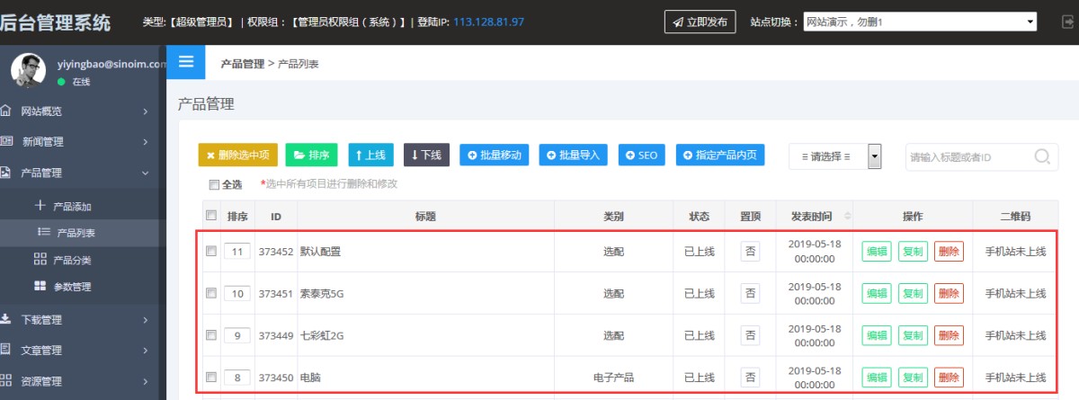Click the 批量导入 button
The image size is (1079, 400).
574,155
